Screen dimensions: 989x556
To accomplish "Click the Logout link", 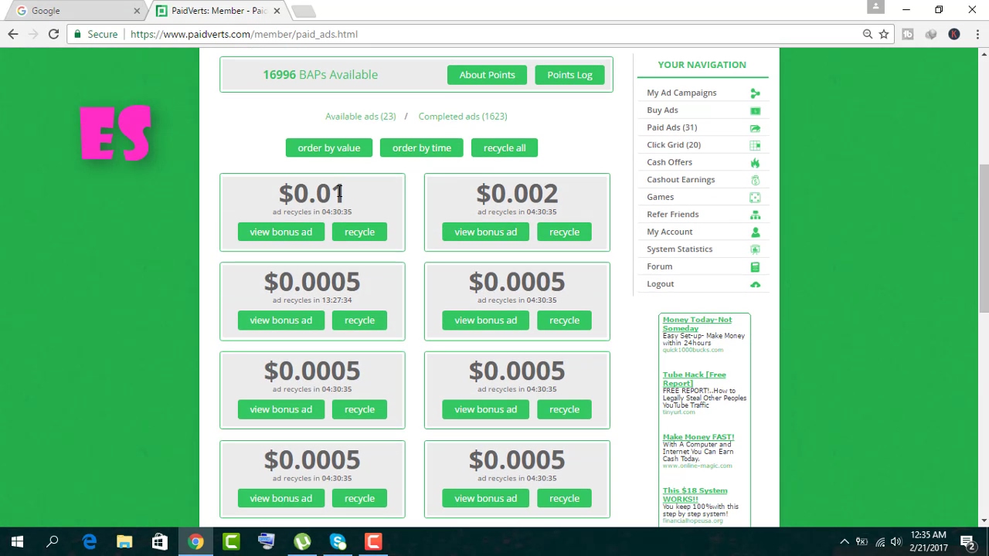I will tap(660, 284).
